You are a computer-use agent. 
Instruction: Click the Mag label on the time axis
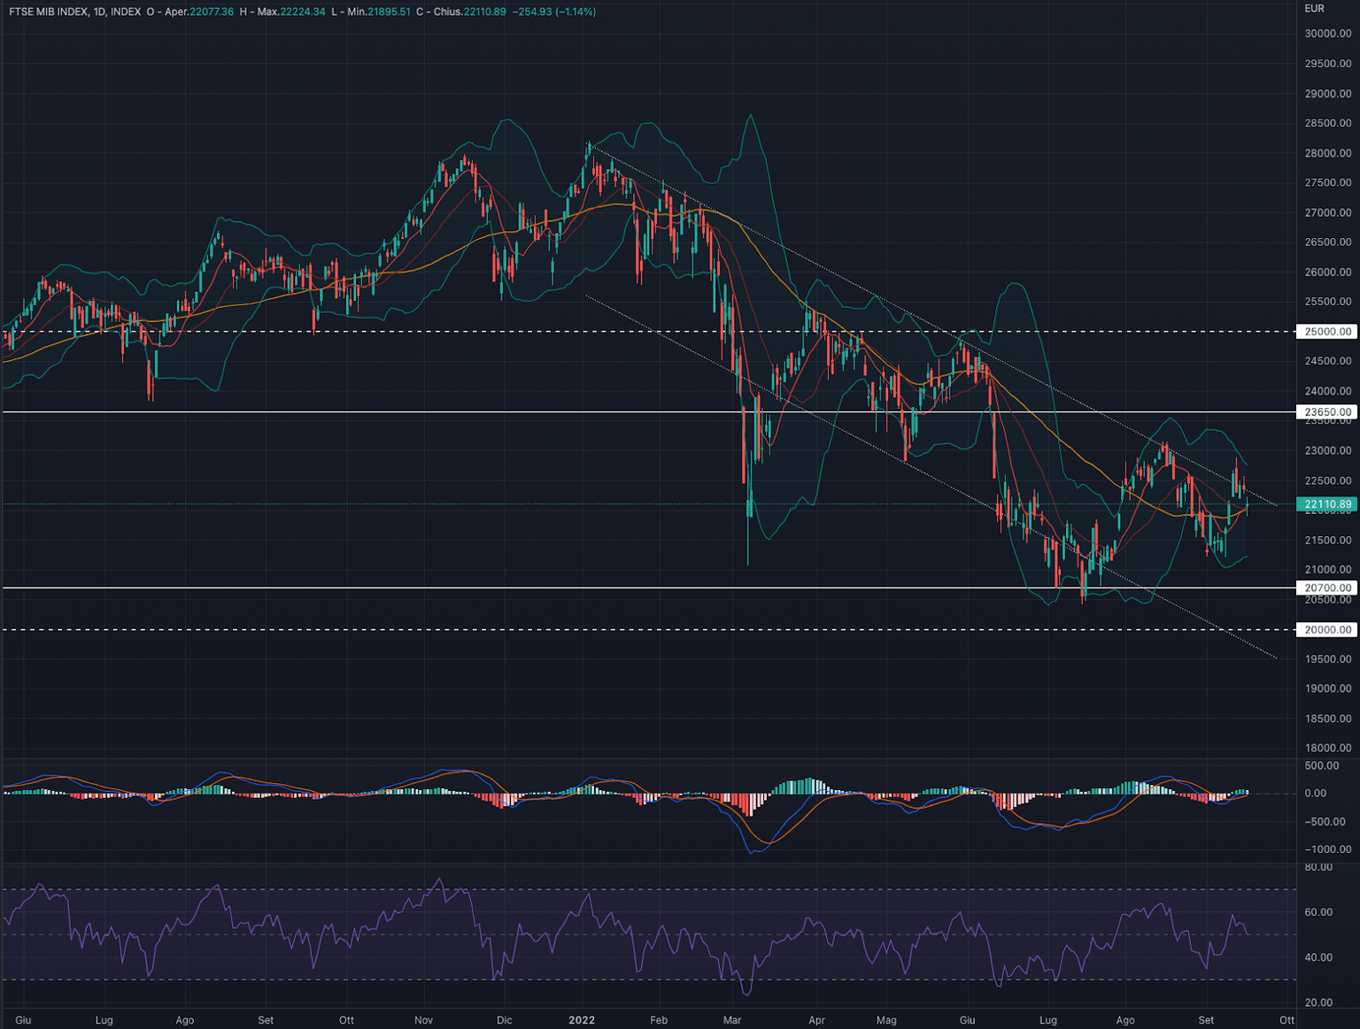(x=886, y=1020)
